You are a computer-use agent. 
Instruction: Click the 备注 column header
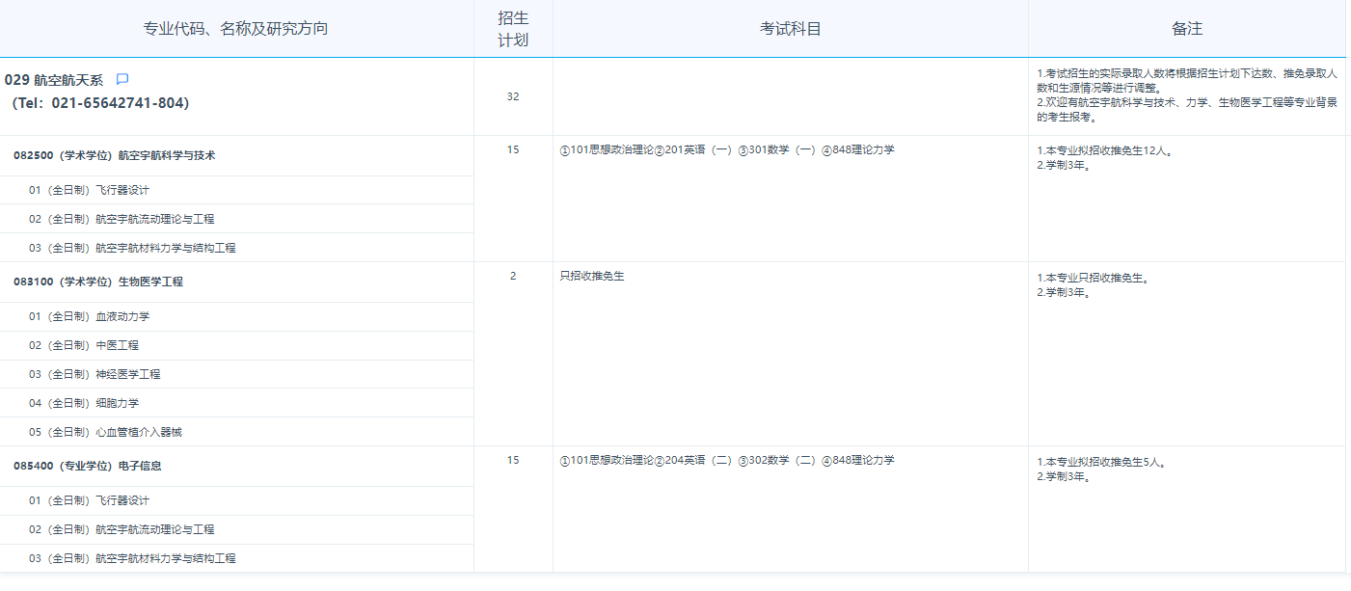pos(1187,29)
